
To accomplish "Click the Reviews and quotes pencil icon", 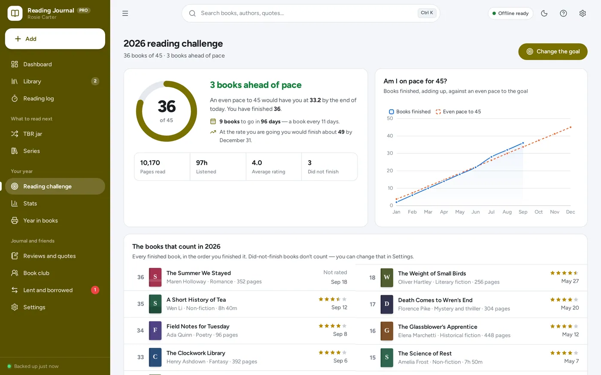I will (x=15, y=256).
